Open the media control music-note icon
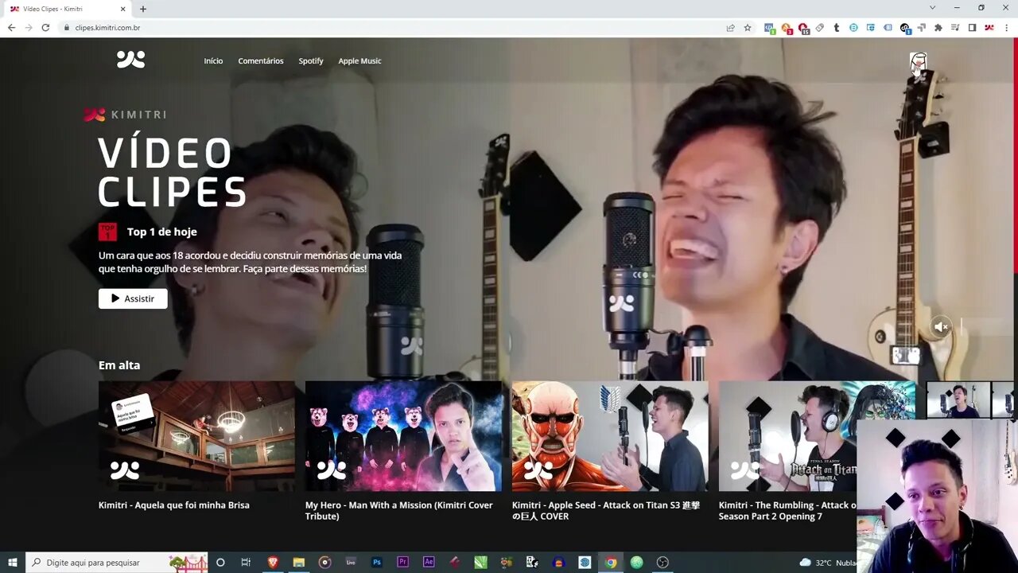The image size is (1018, 573). click(955, 27)
